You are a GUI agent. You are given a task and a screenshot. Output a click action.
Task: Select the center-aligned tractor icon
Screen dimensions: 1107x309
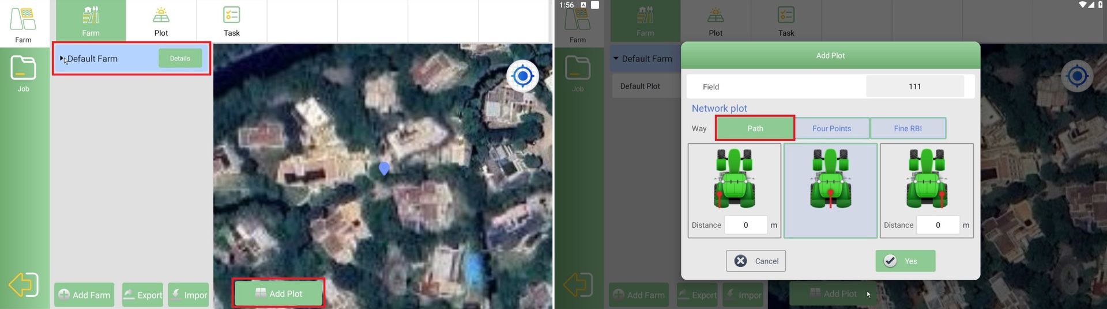830,179
